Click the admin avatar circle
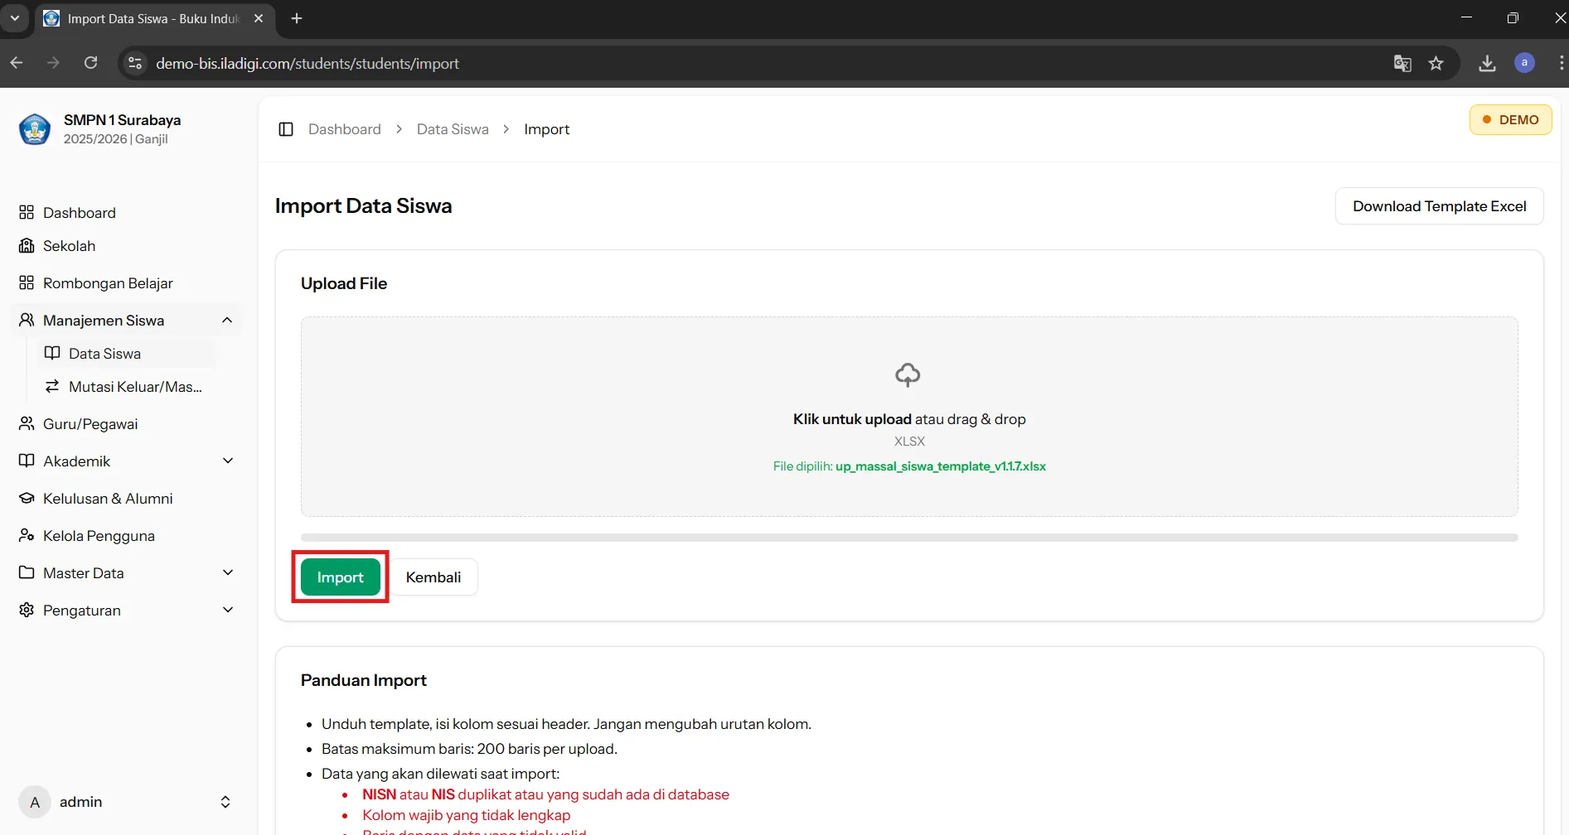The height and width of the screenshot is (835, 1569). pos(35,802)
